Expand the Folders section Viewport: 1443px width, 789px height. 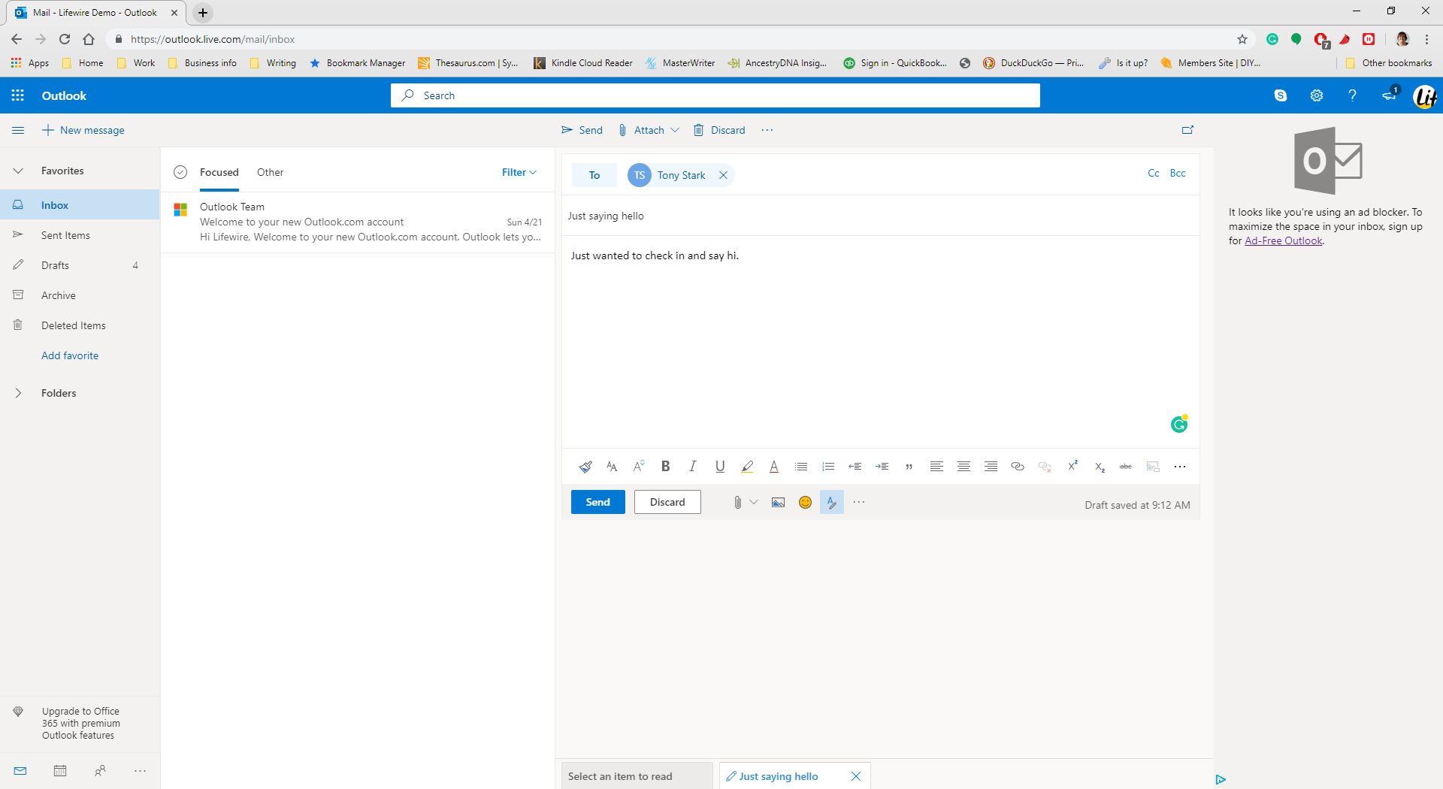point(18,393)
